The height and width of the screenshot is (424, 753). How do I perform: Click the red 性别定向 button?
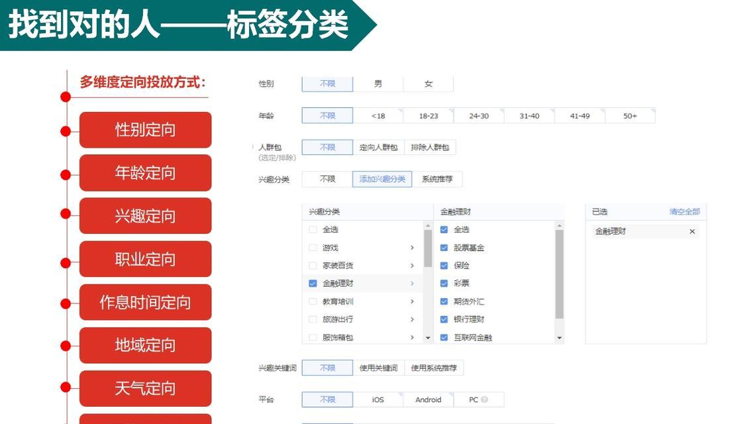[145, 130]
